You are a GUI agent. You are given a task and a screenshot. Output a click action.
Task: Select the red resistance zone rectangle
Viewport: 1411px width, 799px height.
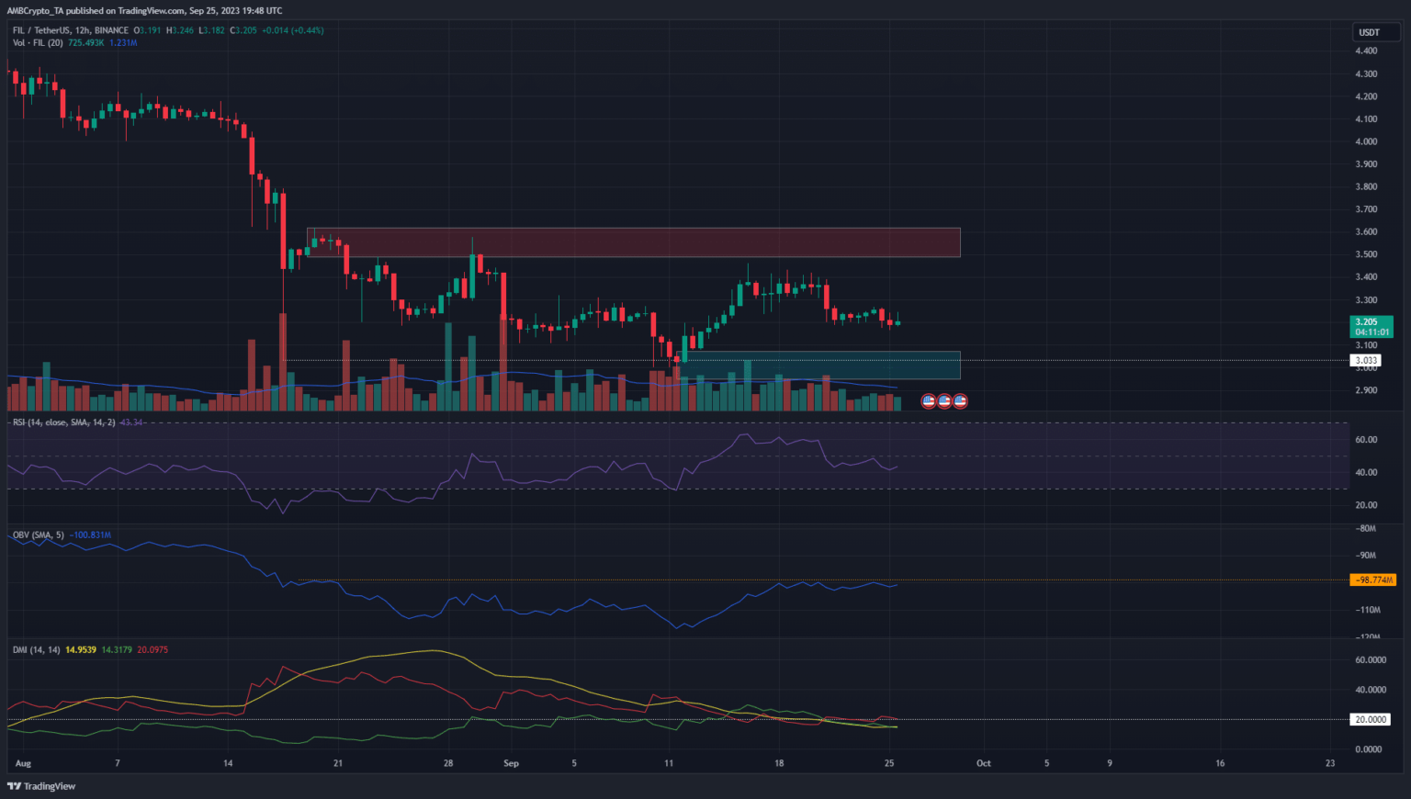tap(633, 242)
